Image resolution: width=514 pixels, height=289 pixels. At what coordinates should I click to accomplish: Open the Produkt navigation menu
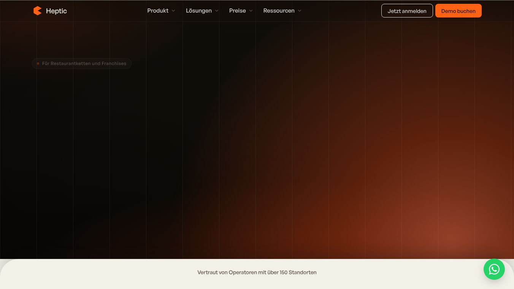[158, 11]
